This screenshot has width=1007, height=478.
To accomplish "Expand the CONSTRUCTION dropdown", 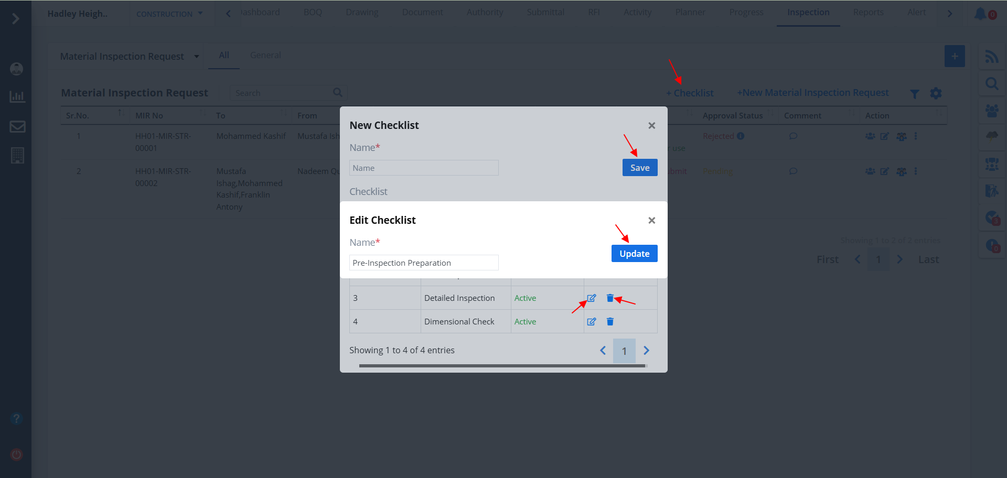I will [169, 14].
